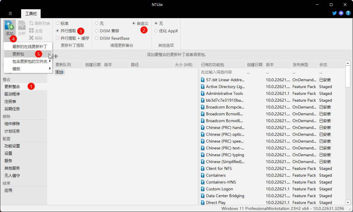
Task: Select the 自定义 radio button
Action: 134,23
